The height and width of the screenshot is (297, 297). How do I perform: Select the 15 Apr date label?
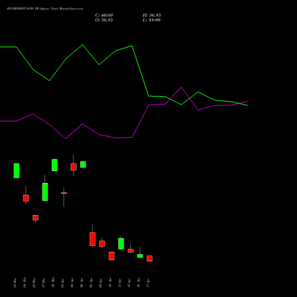tap(129, 283)
